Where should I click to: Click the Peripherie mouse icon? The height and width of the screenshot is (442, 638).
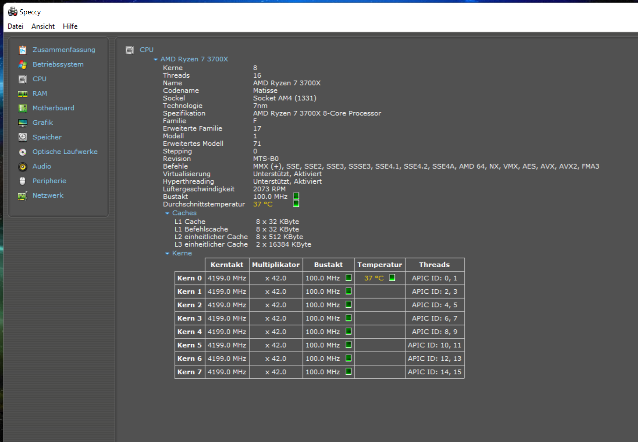[22, 181]
